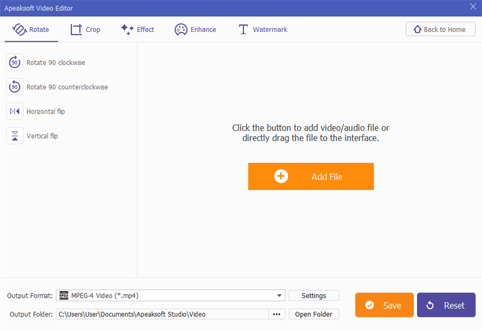Open the Rotate tab
Image resolution: width=482 pixels, height=331 pixels.
coord(31,30)
